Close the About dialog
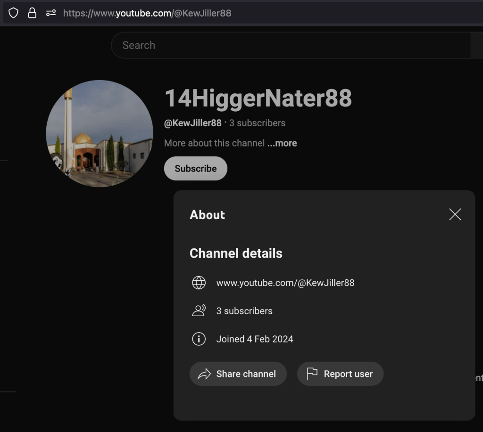Viewport: 483px width, 432px height. point(455,215)
